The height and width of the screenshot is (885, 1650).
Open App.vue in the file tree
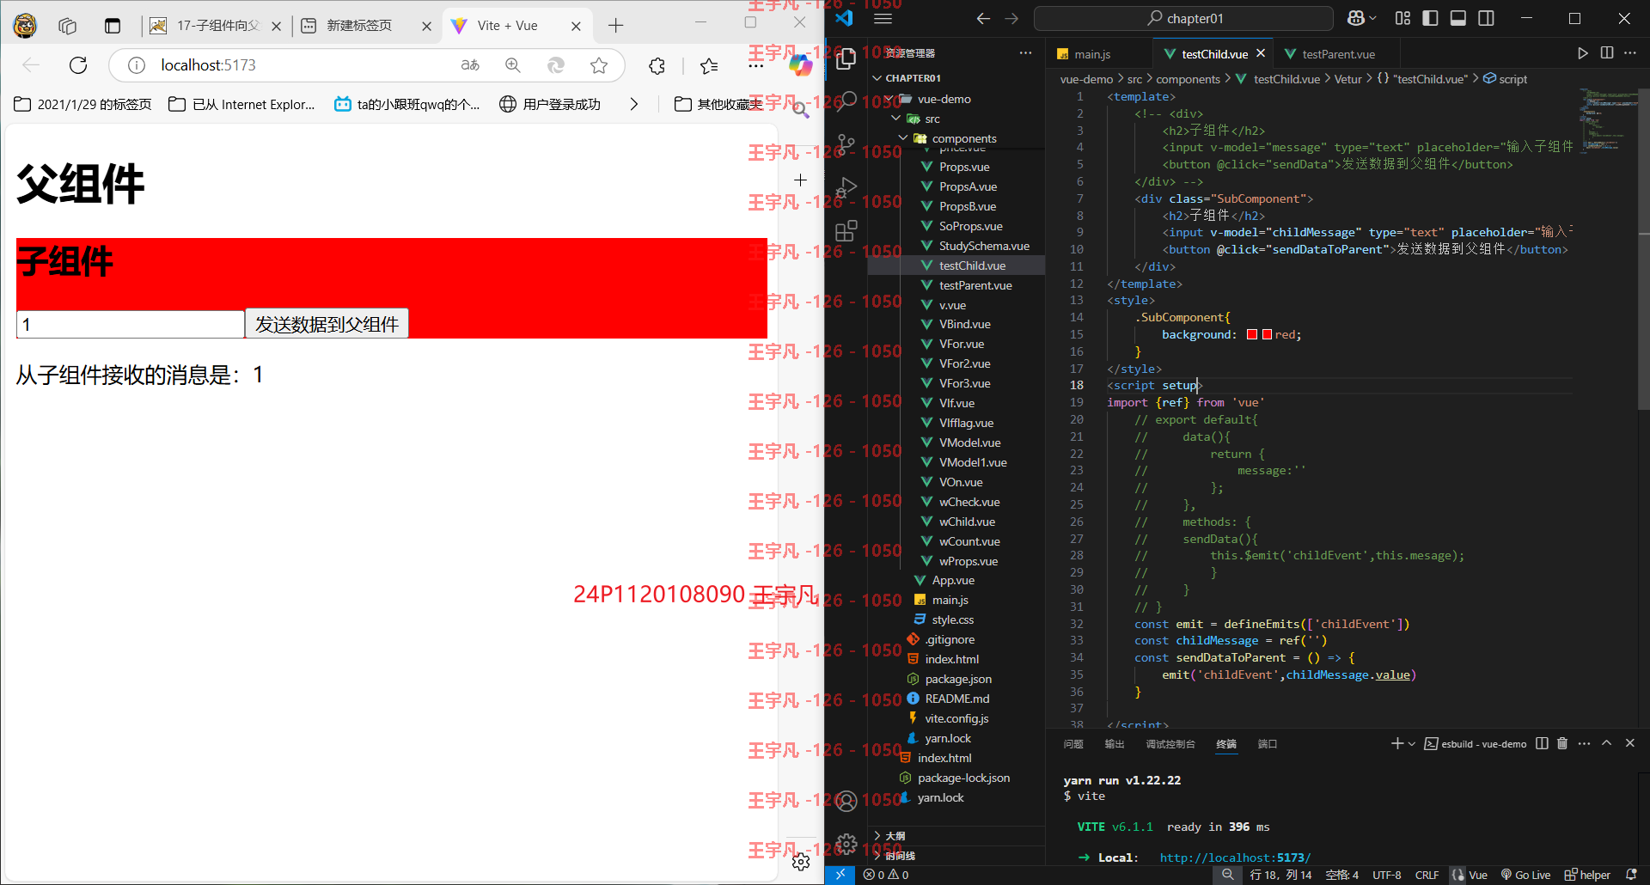tap(953, 580)
